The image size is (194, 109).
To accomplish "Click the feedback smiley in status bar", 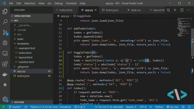I will (183, 107).
